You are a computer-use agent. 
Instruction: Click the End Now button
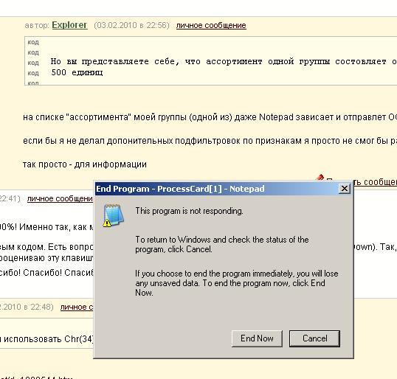point(257,338)
